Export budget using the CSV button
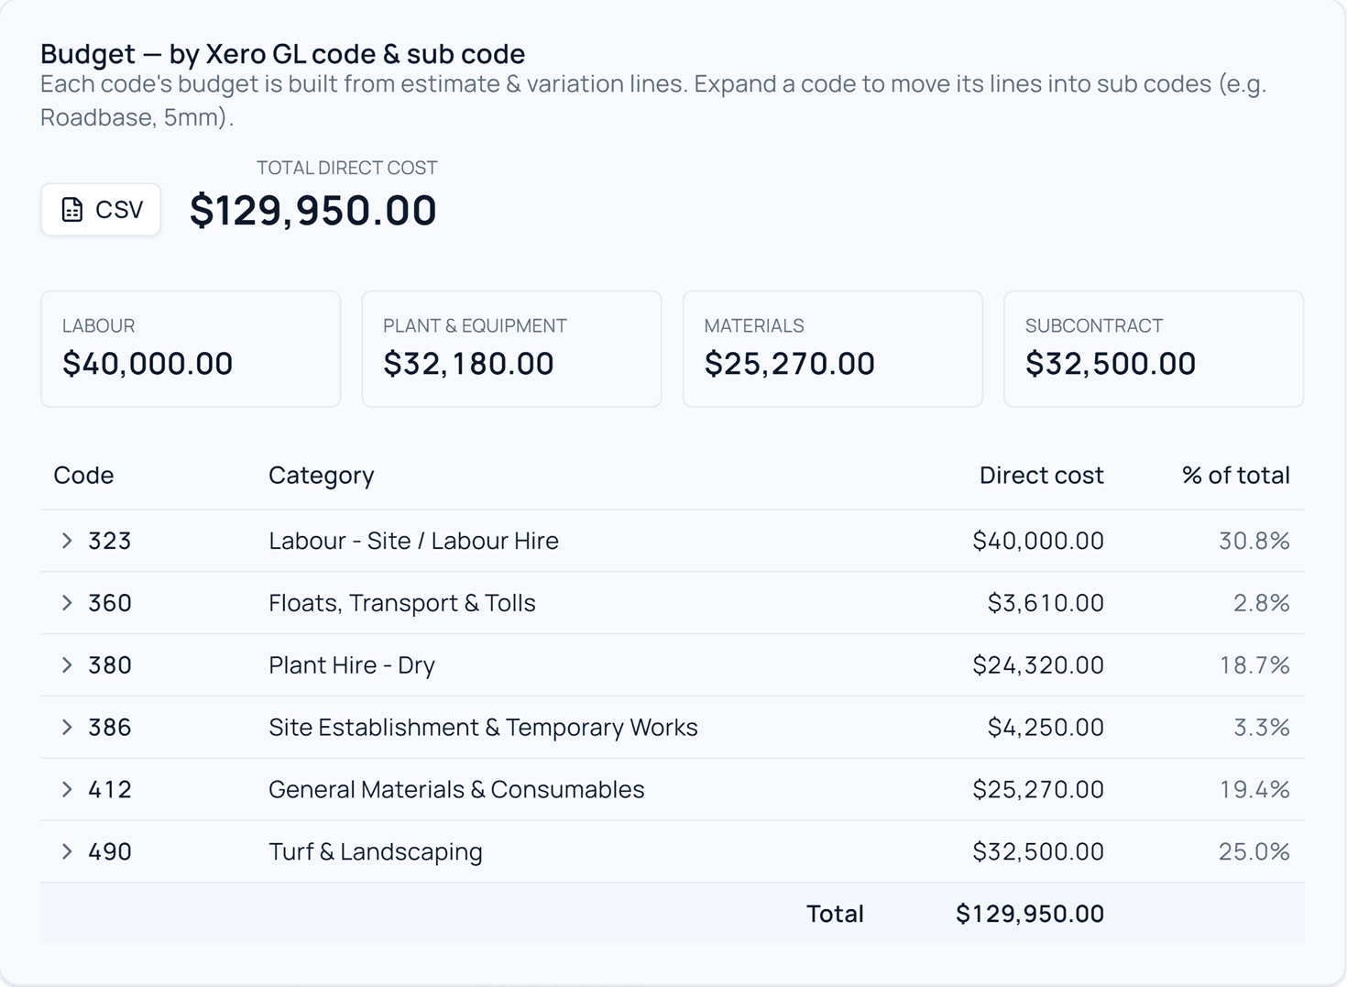The image size is (1347, 987). [x=101, y=210]
